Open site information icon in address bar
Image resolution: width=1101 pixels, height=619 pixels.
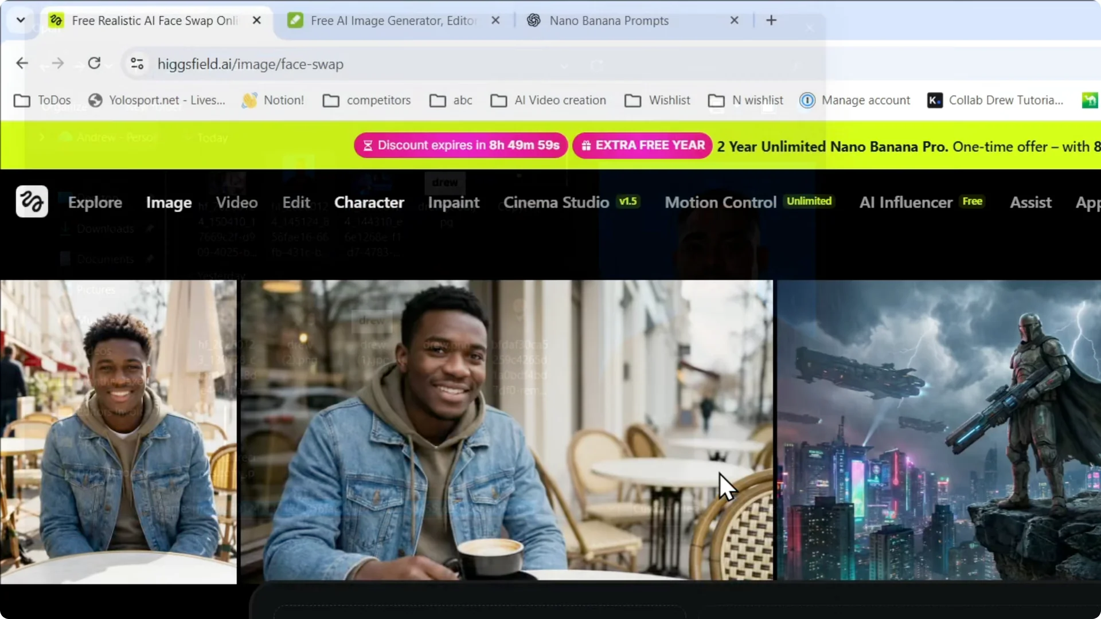137,64
